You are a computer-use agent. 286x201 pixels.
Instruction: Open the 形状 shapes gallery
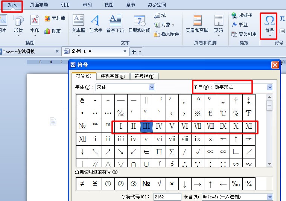click(x=18, y=25)
